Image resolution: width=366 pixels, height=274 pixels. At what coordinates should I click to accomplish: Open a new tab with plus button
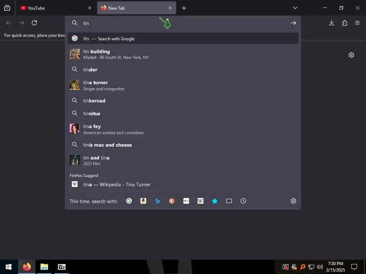pos(184,8)
